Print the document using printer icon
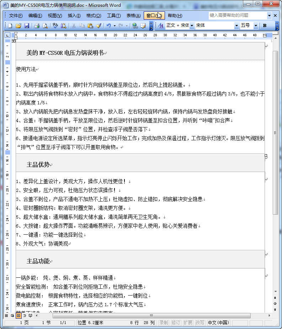This screenshot has width=282, height=329. pos(37,26)
